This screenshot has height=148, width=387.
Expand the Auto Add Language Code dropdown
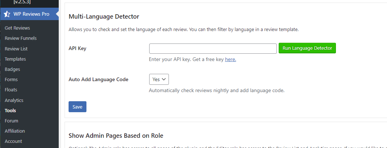[159, 79]
